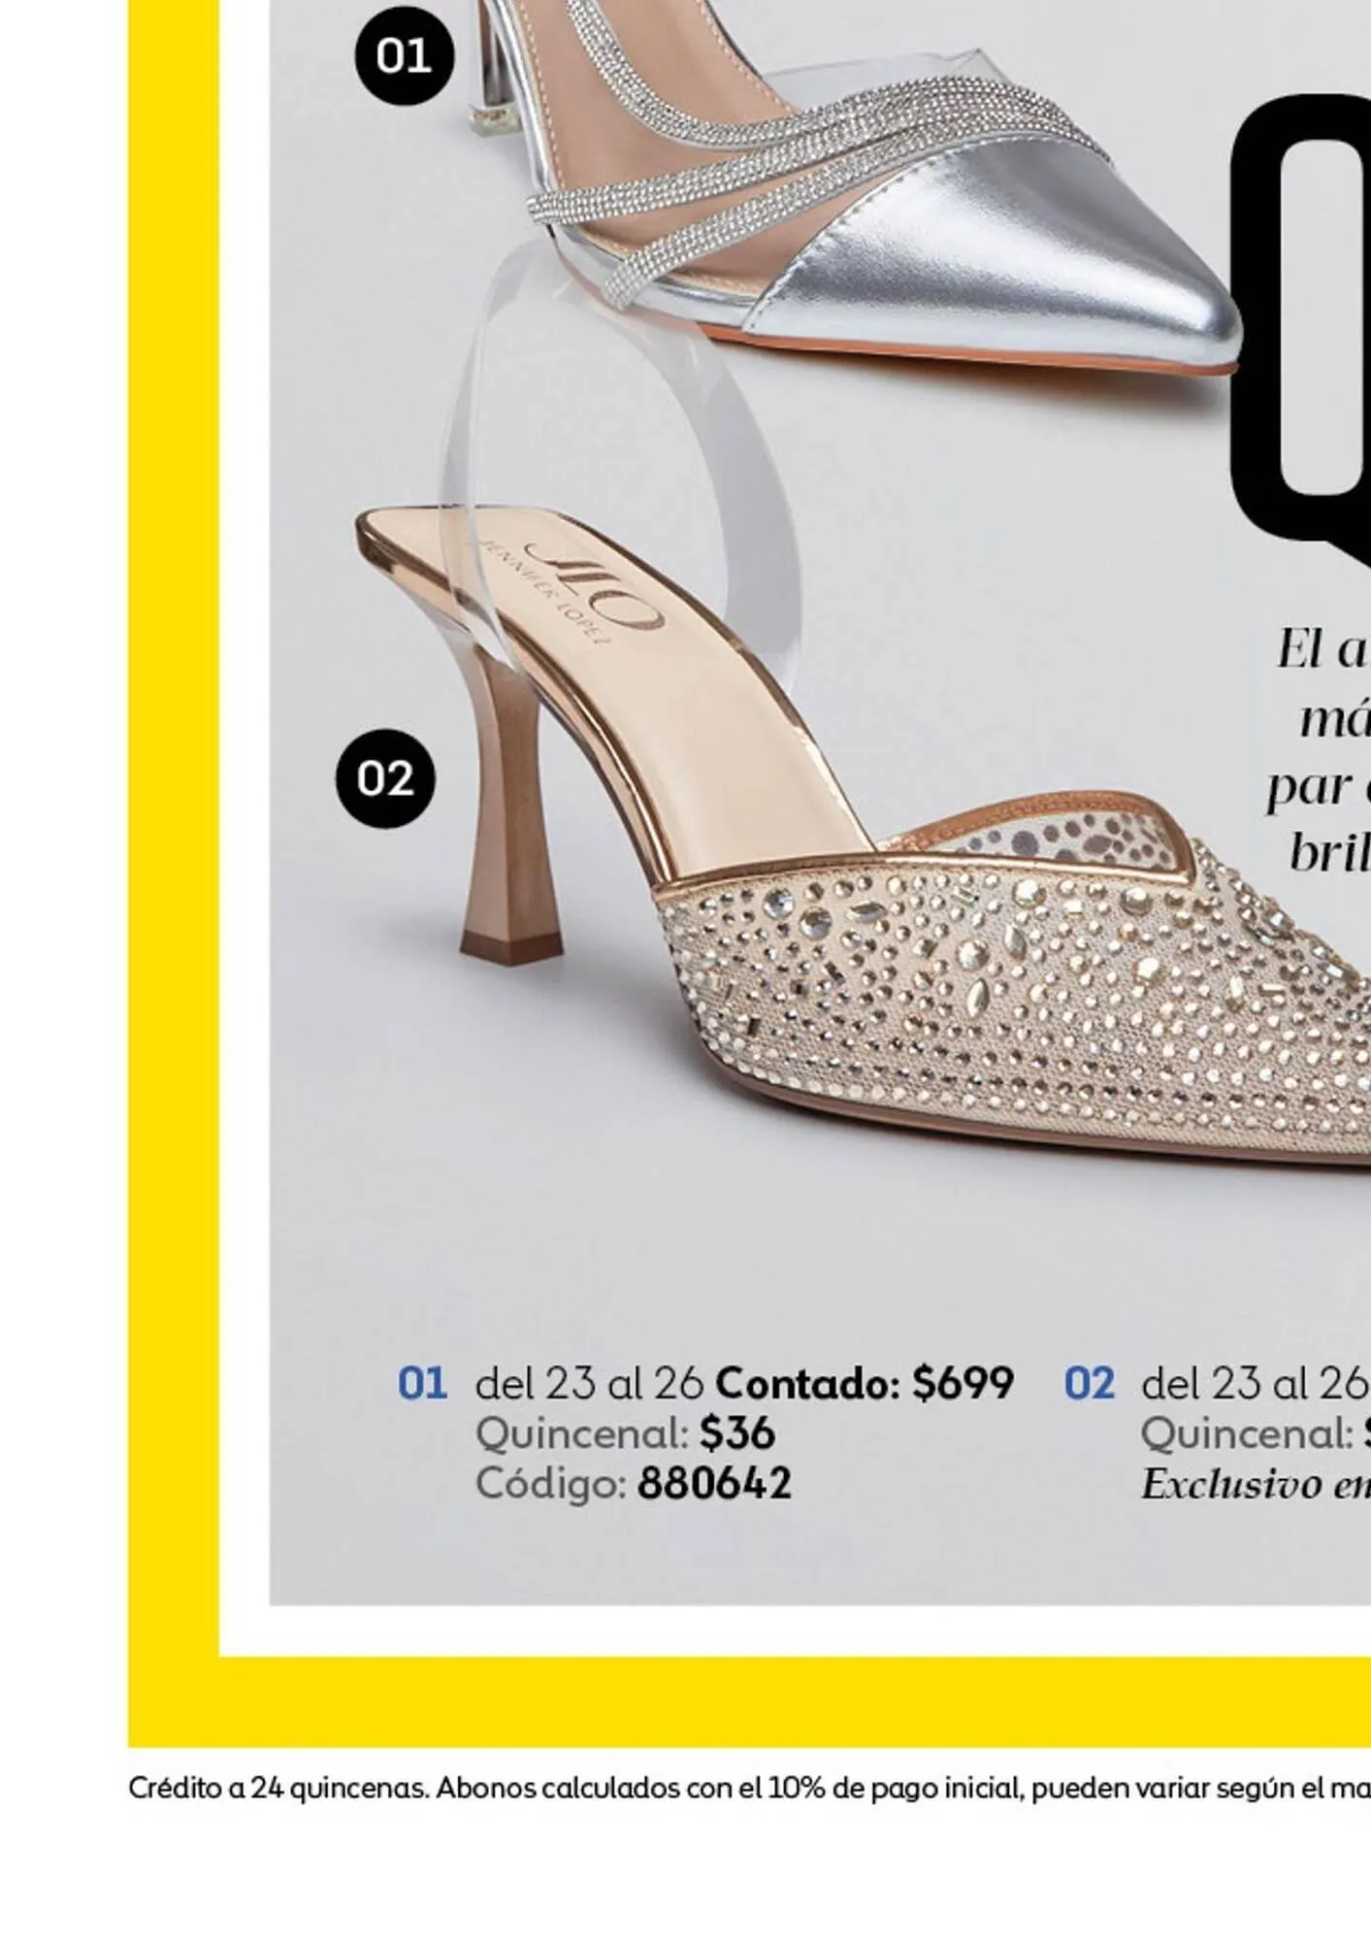
Task: Select the blue 02 price label
Action: [1089, 1383]
